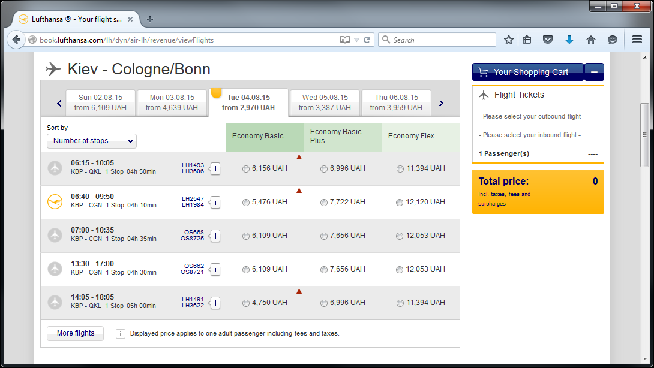Click the browser home icon
654x368 pixels.
[591, 40]
